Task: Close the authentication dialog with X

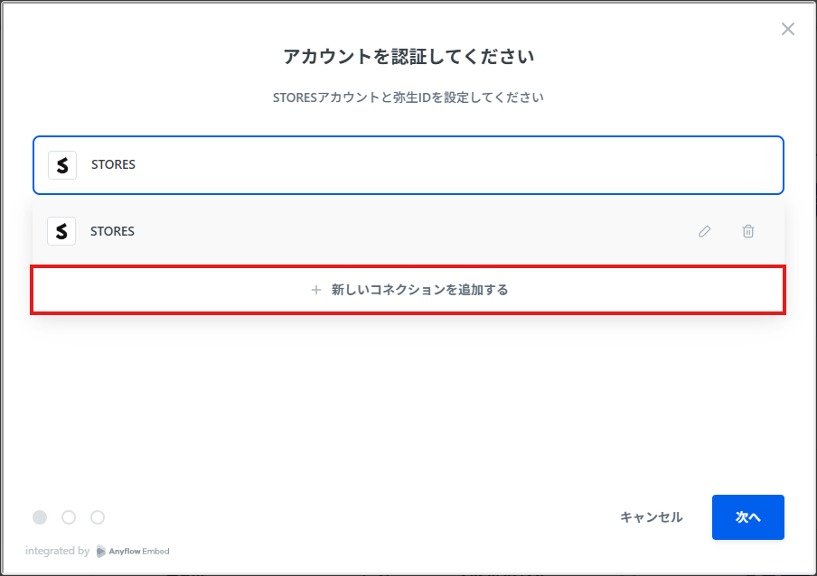Action: [788, 29]
